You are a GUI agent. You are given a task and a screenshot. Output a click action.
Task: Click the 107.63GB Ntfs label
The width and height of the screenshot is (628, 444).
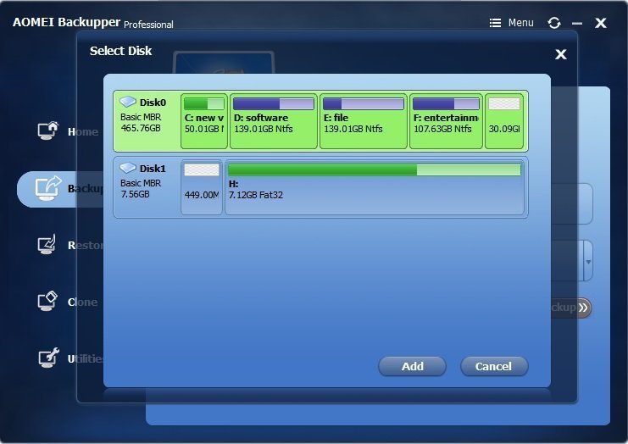pos(442,129)
